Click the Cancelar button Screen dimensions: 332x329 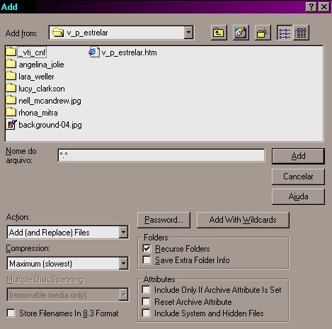(x=298, y=177)
